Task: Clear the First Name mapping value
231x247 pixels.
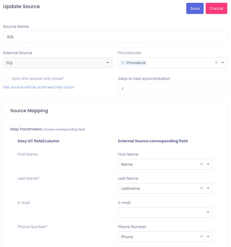Action: pos(201,164)
